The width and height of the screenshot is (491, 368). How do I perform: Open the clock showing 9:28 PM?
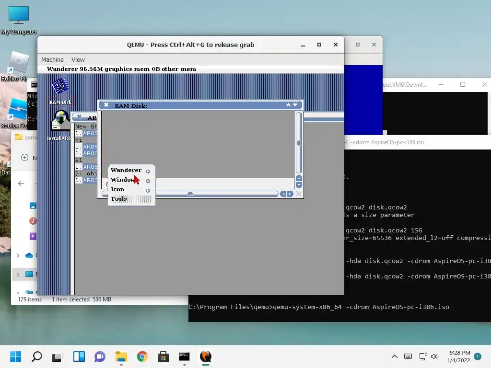tap(459, 356)
